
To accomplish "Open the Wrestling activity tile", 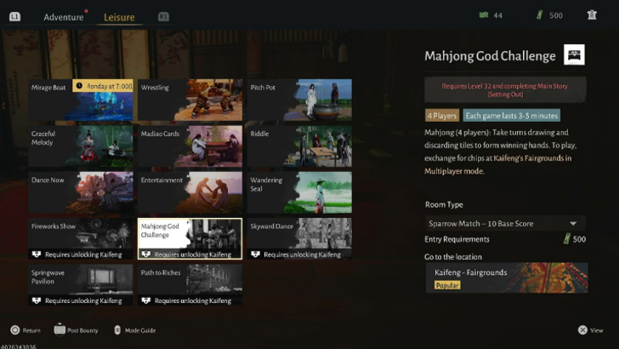I will tap(190, 100).
